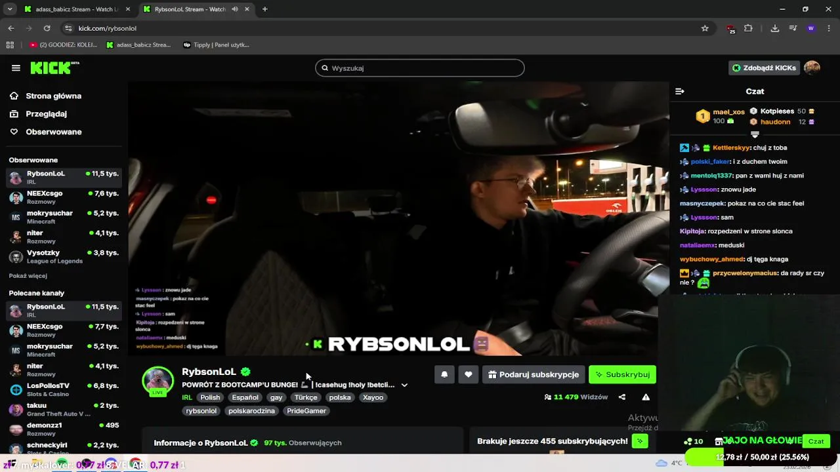Screen dimensions: 840x472
Task: Mute the RybsonLoL tab via speaker icon
Action: 235,9
